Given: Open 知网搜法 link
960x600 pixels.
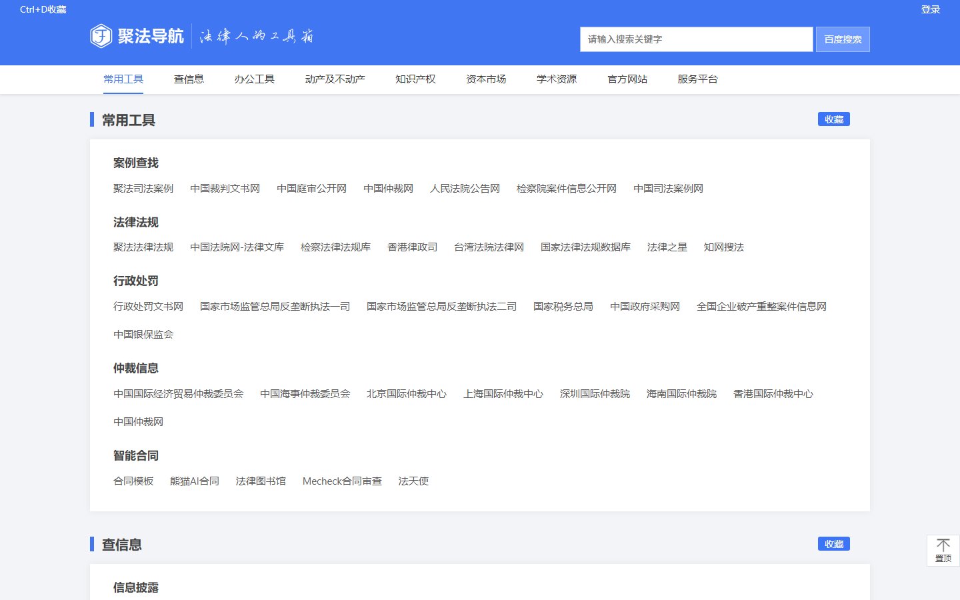Looking at the screenshot, I should click(724, 247).
